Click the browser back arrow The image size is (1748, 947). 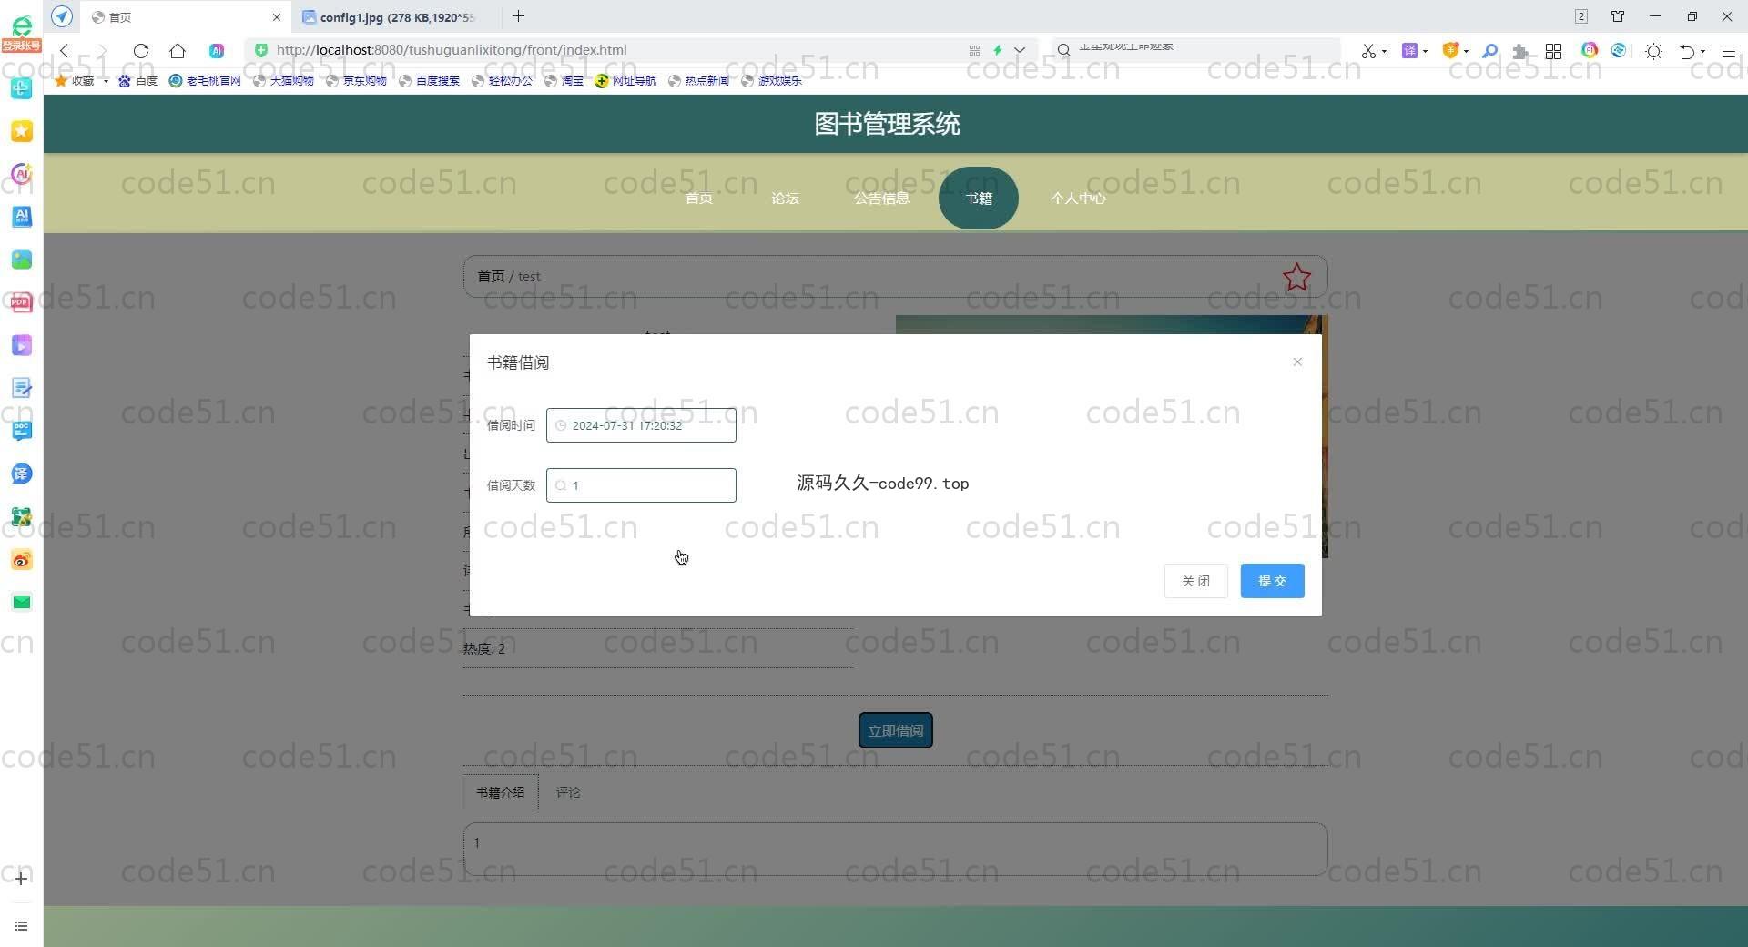64,51
